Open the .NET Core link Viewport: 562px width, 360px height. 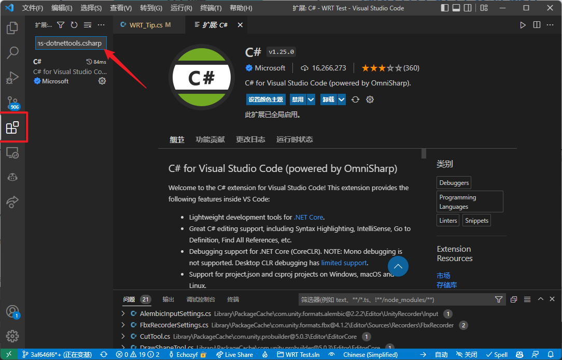coord(308,217)
